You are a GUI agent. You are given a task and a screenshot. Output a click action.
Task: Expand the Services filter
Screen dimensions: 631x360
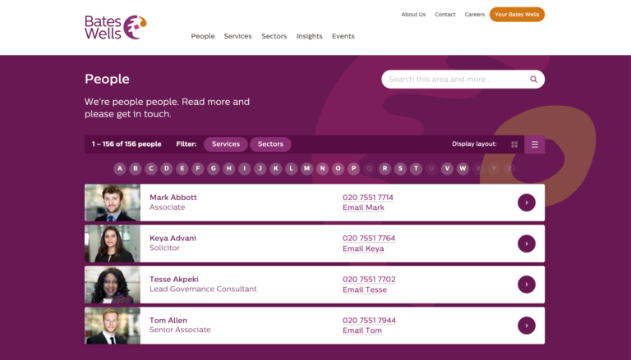pos(225,144)
